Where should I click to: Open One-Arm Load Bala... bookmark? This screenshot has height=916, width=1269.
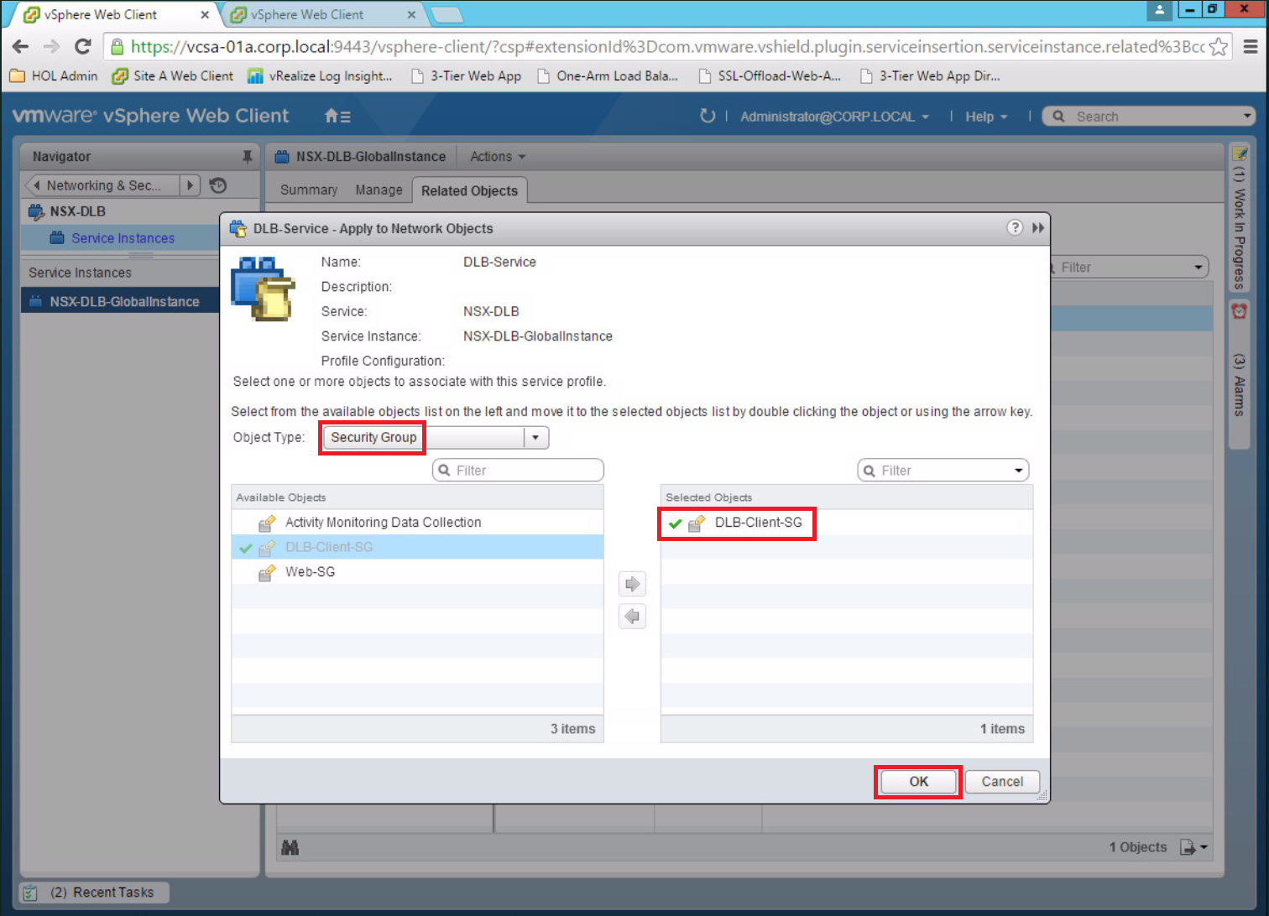pyautogui.click(x=607, y=75)
